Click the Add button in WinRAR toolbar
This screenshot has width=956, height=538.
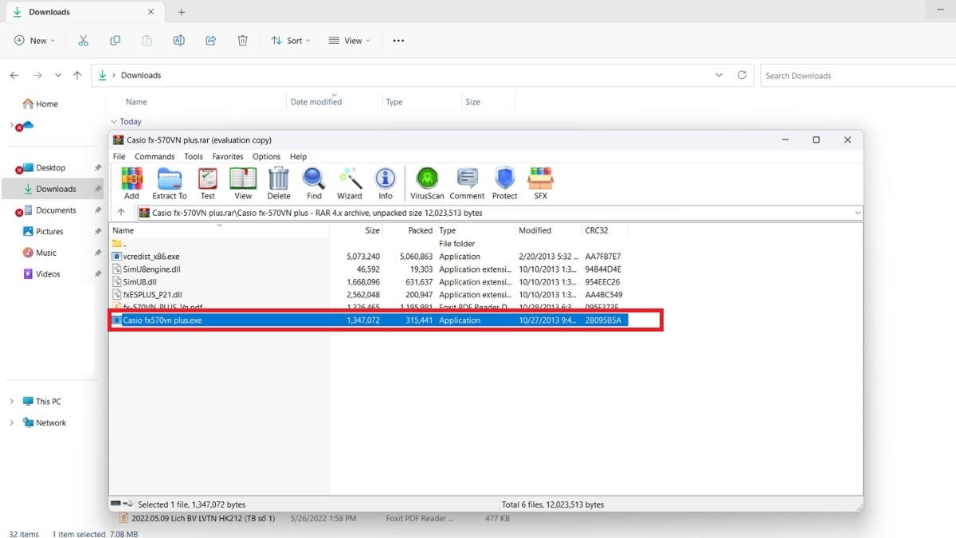[131, 183]
